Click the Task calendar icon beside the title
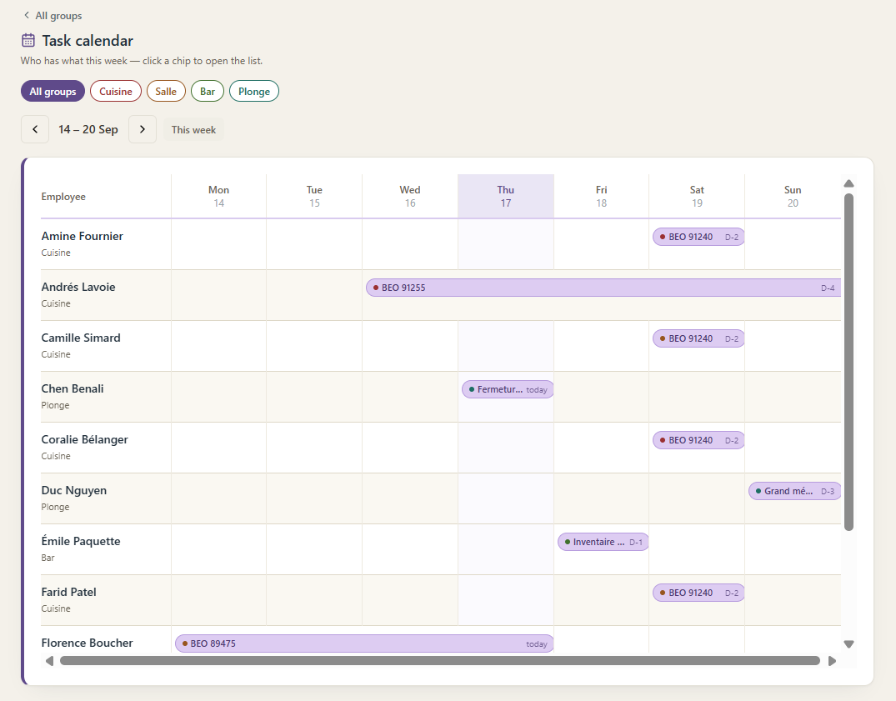 pyautogui.click(x=28, y=41)
